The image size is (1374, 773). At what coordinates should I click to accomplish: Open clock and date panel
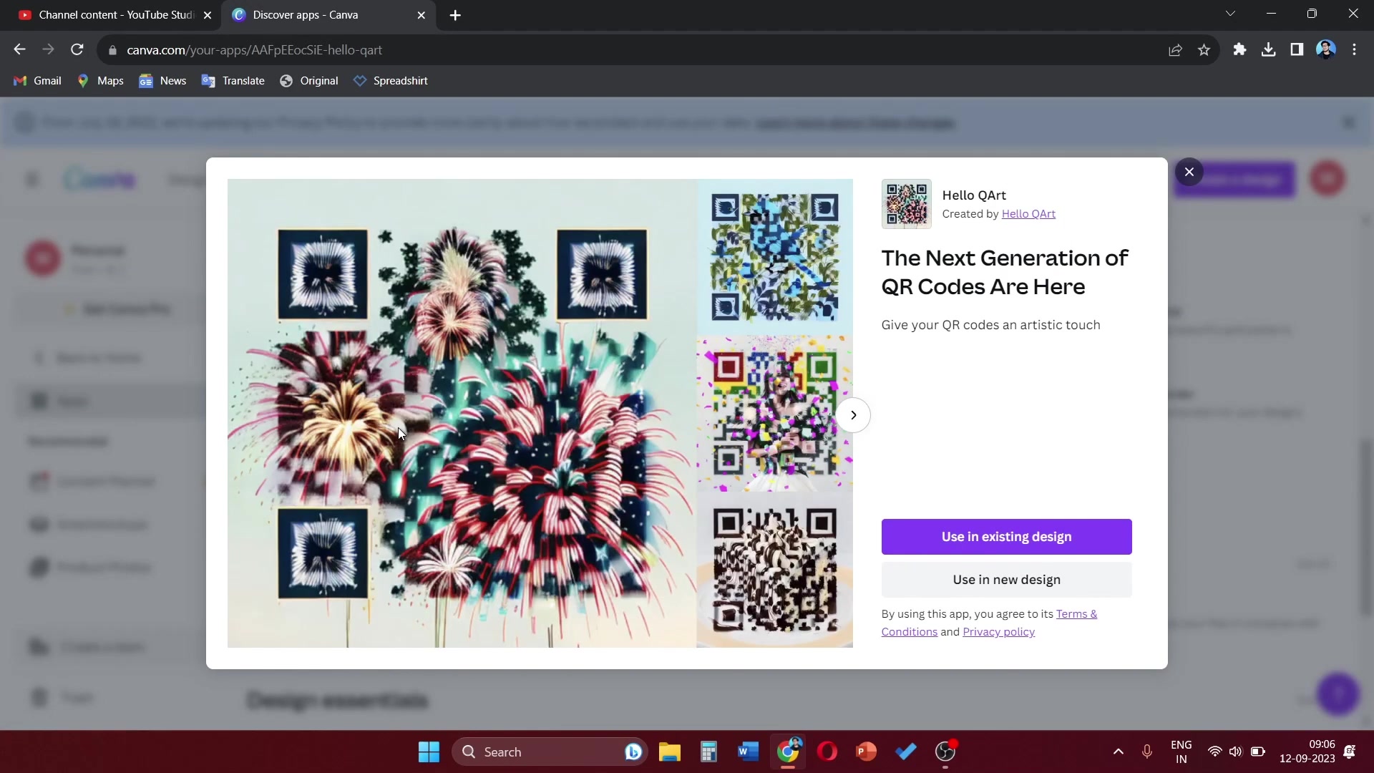(x=1307, y=752)
